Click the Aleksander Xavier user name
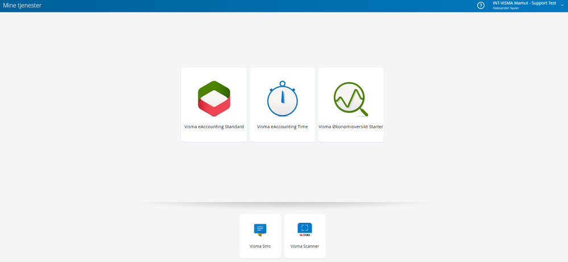This screenshot has height=262, width=568. (505, 9)
